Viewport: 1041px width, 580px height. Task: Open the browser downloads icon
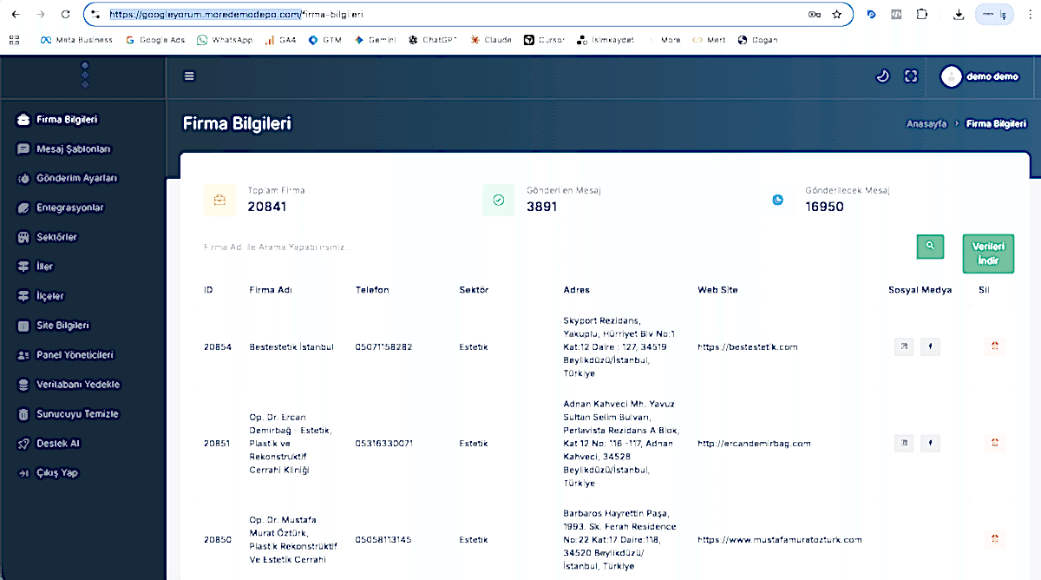[959, 15]
